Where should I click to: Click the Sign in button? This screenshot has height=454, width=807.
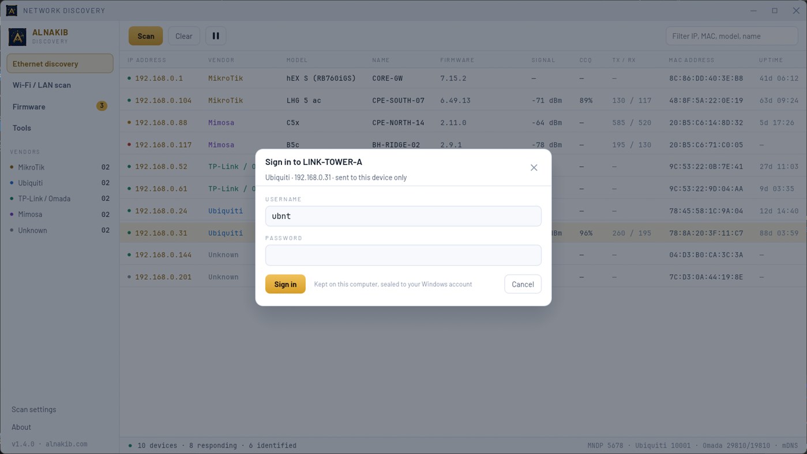[286, 284]
